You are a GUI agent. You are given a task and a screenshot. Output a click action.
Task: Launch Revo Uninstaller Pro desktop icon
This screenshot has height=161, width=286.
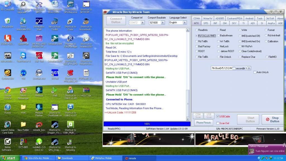coord(23,24)
